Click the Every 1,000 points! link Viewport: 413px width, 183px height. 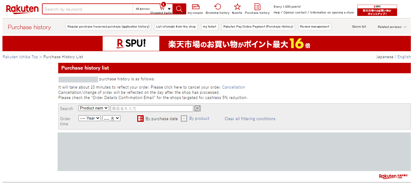point(287,7)
